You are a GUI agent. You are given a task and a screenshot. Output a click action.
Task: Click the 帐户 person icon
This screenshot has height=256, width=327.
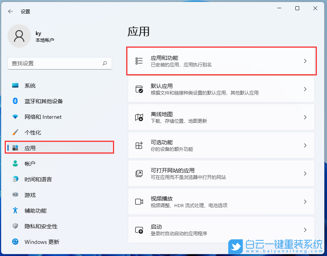tap(15, 163)
